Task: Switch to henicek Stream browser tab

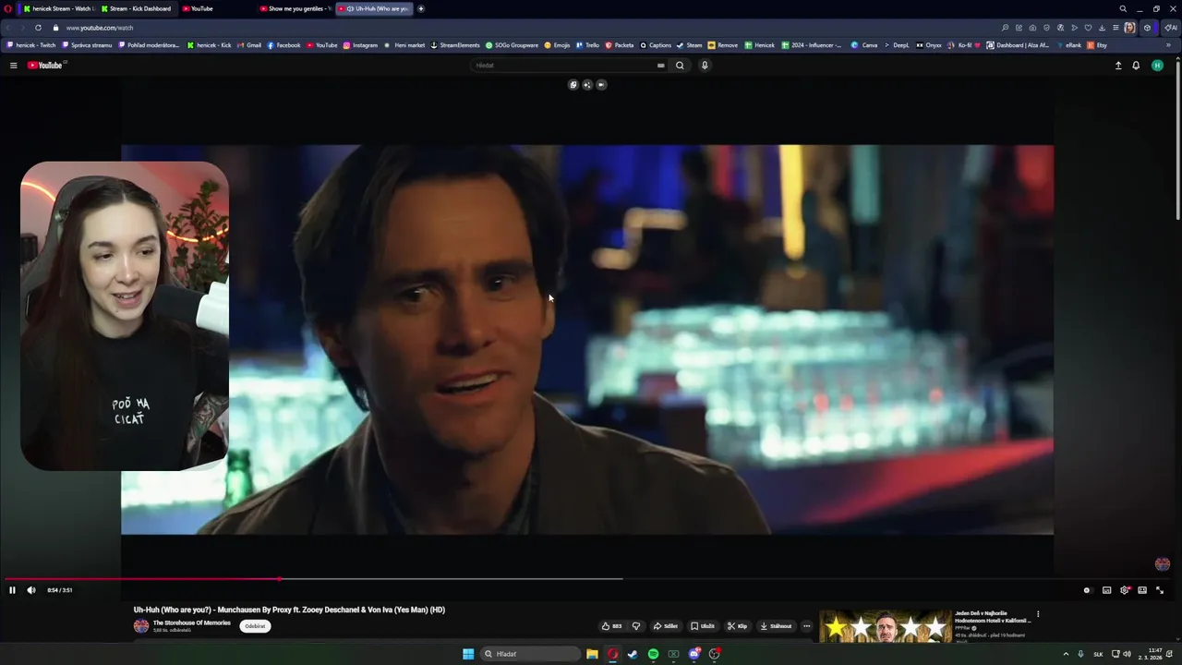Action: click(x=58, y=8)
